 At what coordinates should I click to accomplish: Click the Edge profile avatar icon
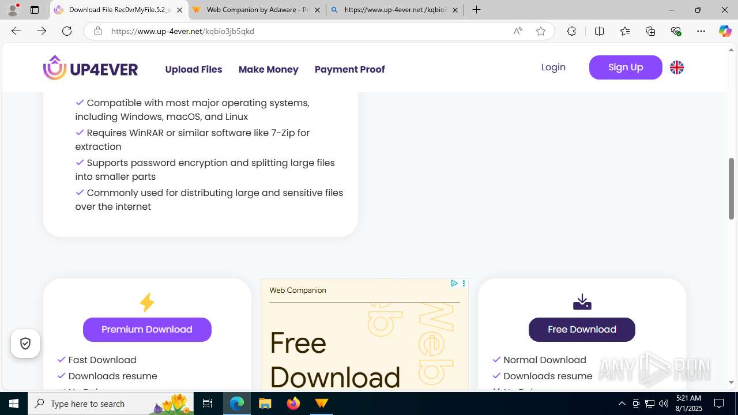13,10
